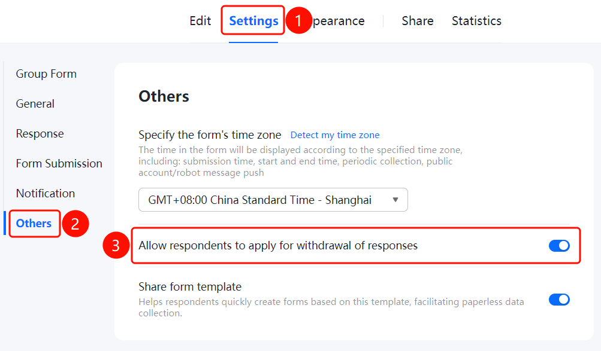
Task: Disable the Share form template switch
Action: tap(559, 300)
